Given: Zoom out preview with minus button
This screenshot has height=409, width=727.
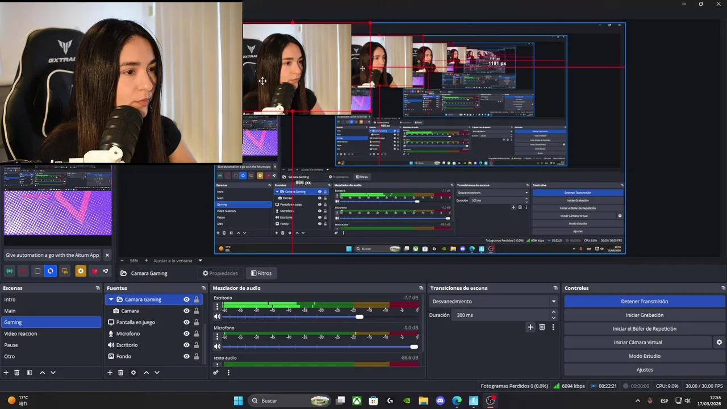Looking at the screenshot, I should [x=122, y=261].
